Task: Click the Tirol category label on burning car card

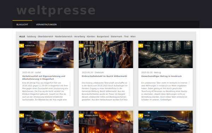Action: point(28,116)
